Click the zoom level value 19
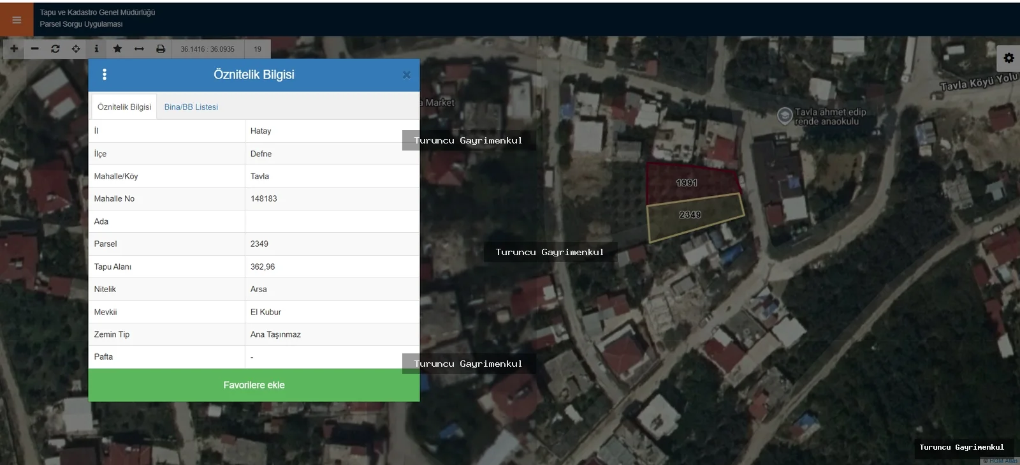1020x465 pixels. [258, 49]
